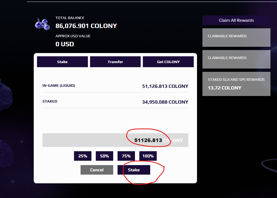
Task: Open the second Claimable Rewards card
Action: click(236, 59)
